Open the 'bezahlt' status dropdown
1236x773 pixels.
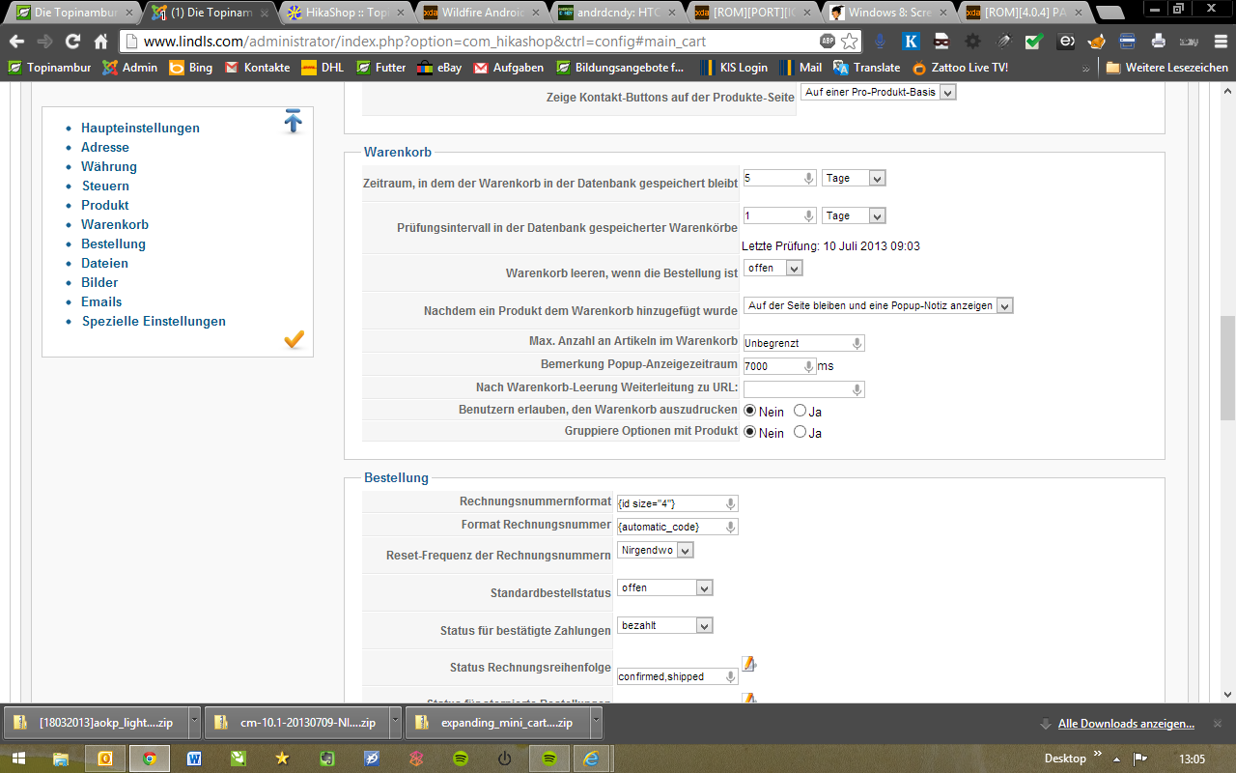pos(664,625)
